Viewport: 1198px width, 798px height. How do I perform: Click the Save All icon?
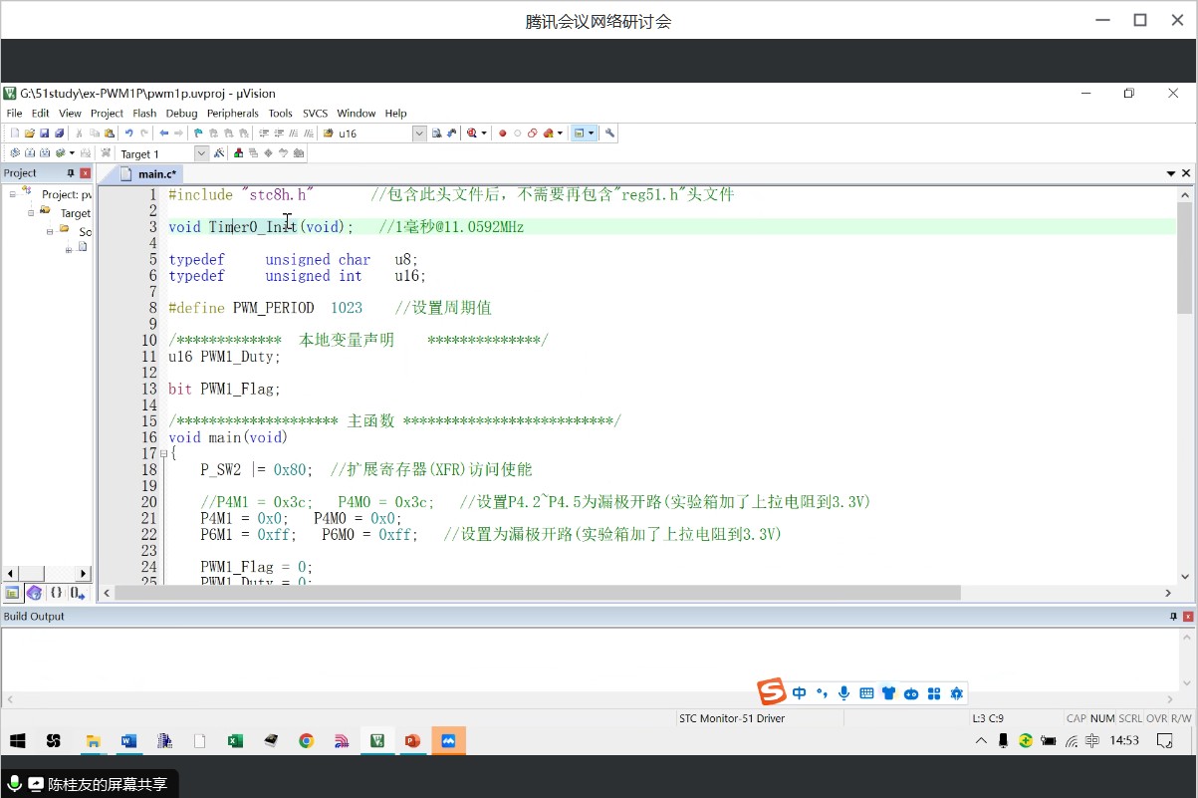coord(59,133)
